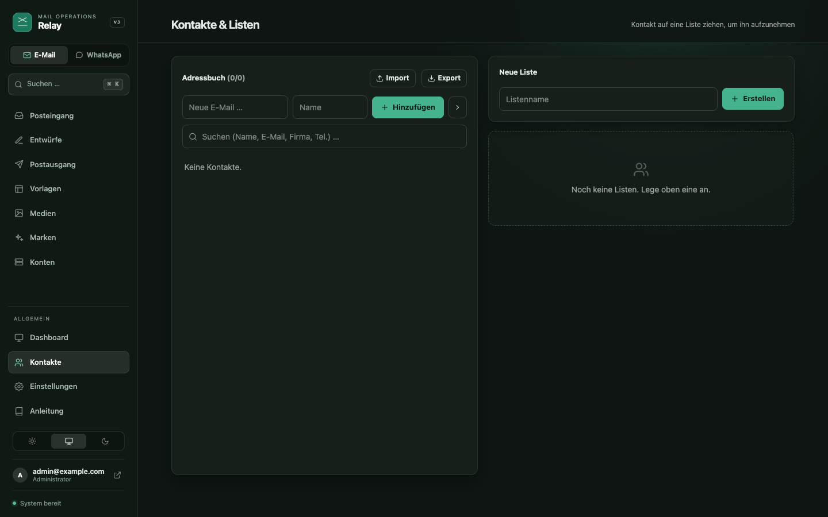The image size is (828, 517).
Task: Click Keine Kontakte text
Action: (x=213, y=167)
